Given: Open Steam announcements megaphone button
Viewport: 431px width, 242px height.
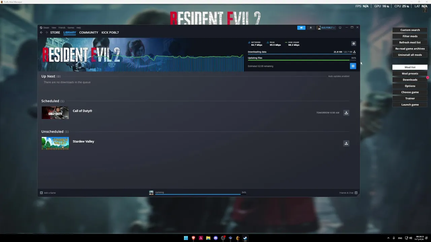Looking at the screenshot, I should (301, 28).
